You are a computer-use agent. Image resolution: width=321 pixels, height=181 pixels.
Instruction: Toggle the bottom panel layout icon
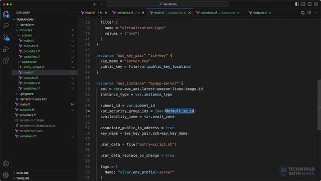(303, 4)
